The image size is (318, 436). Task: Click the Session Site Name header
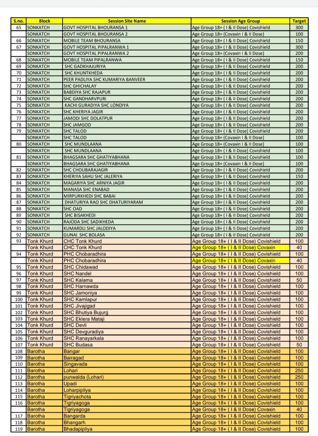pos(127,21)
